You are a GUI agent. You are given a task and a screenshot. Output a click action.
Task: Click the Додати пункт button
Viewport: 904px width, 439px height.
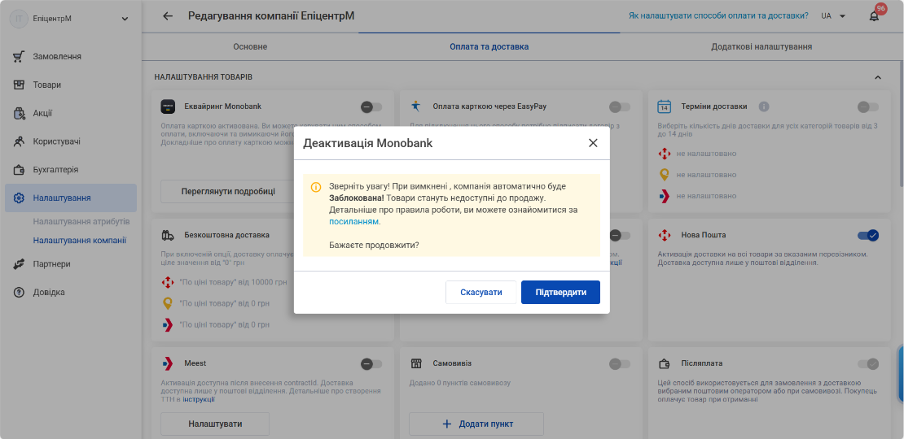click(476, 424)
